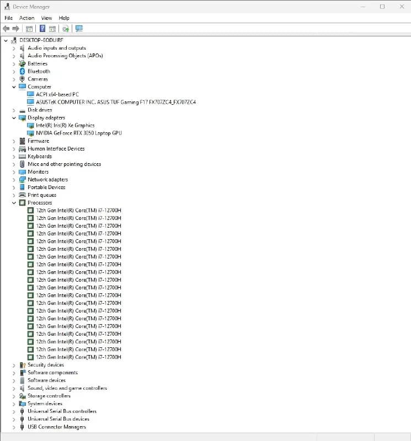Open the View menu
The image size is (411, 441).
coord(46,18)
